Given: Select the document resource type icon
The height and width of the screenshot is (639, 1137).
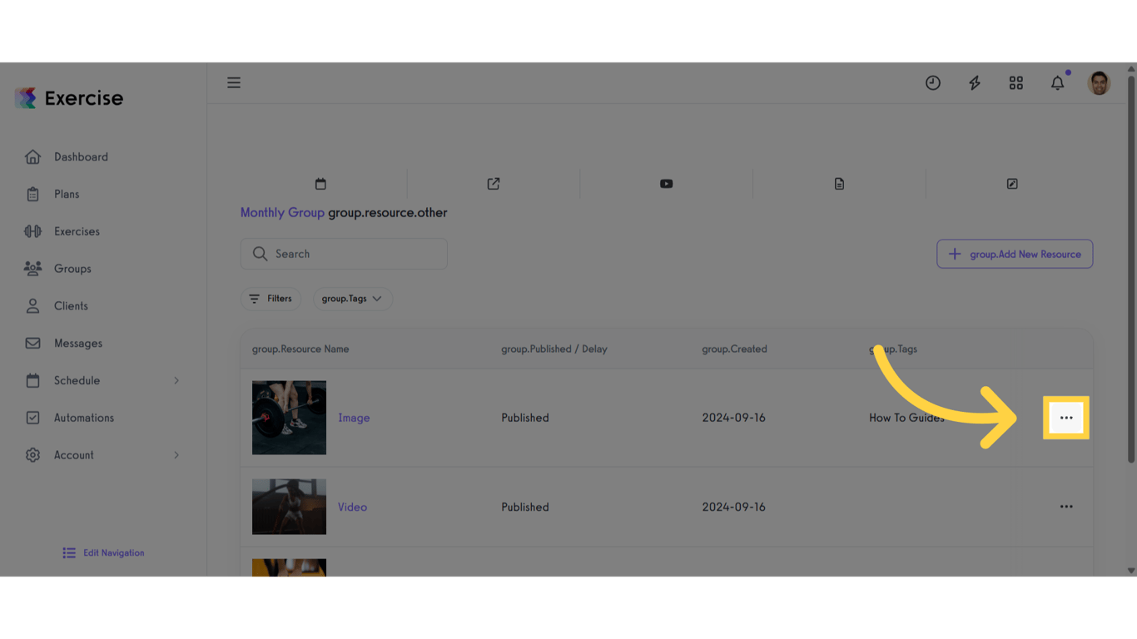Looking at the screenshot, I should [839, 183].
